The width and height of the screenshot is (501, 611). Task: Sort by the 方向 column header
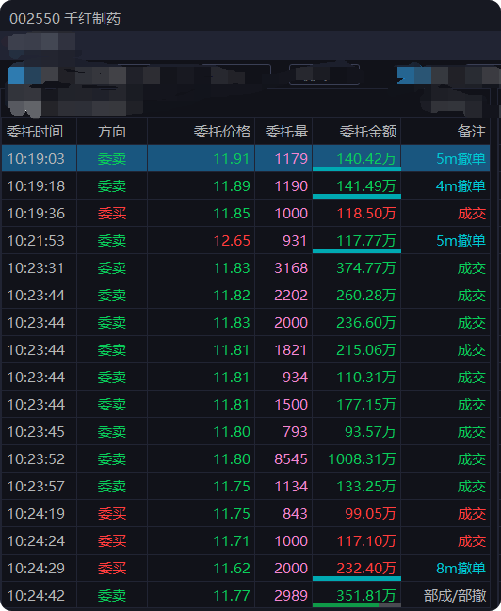tap(112, 132)
